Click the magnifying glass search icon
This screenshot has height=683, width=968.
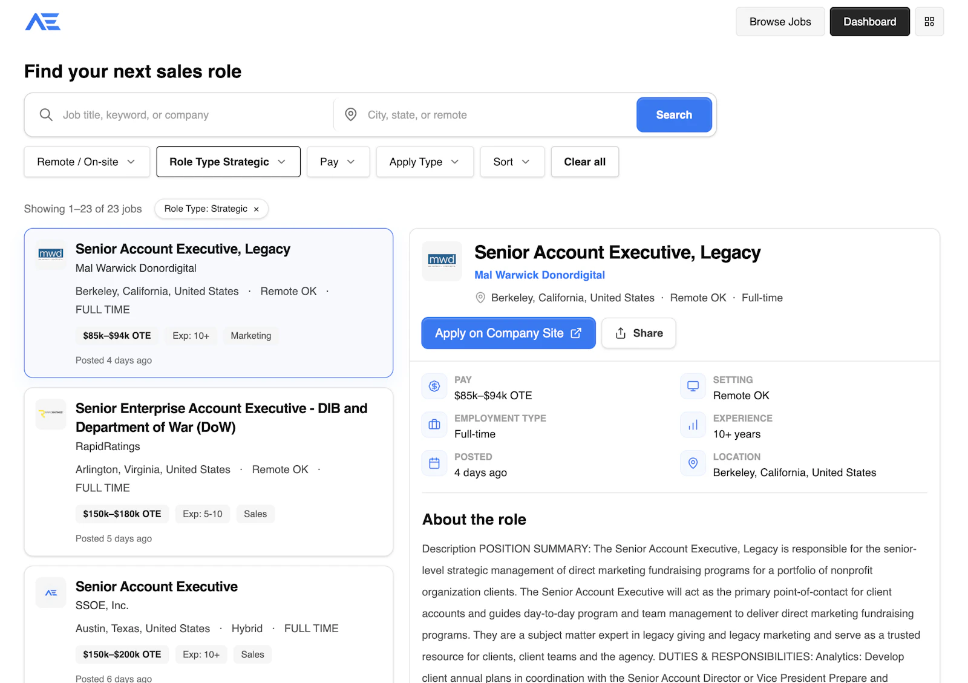click(46, 114)
